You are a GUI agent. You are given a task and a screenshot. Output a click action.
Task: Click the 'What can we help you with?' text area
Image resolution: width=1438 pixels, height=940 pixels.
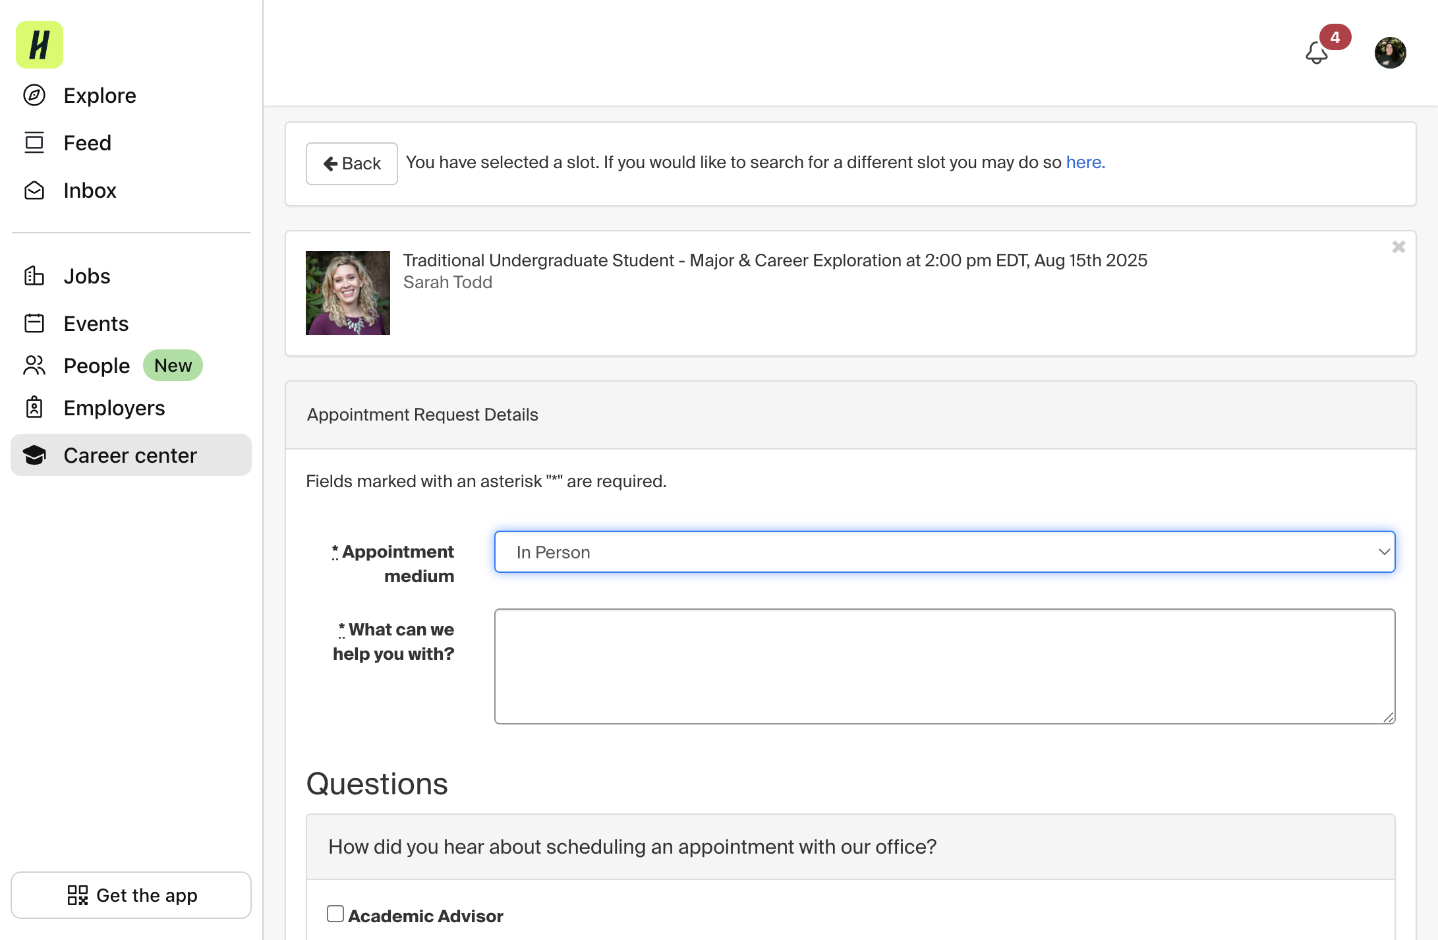coord(944,666)
